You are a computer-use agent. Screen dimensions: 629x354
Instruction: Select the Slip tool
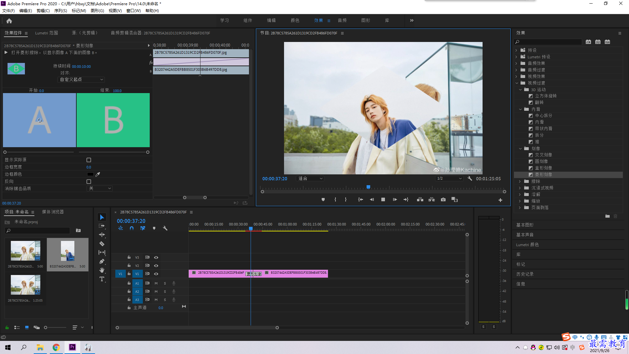tap(102, 252)
